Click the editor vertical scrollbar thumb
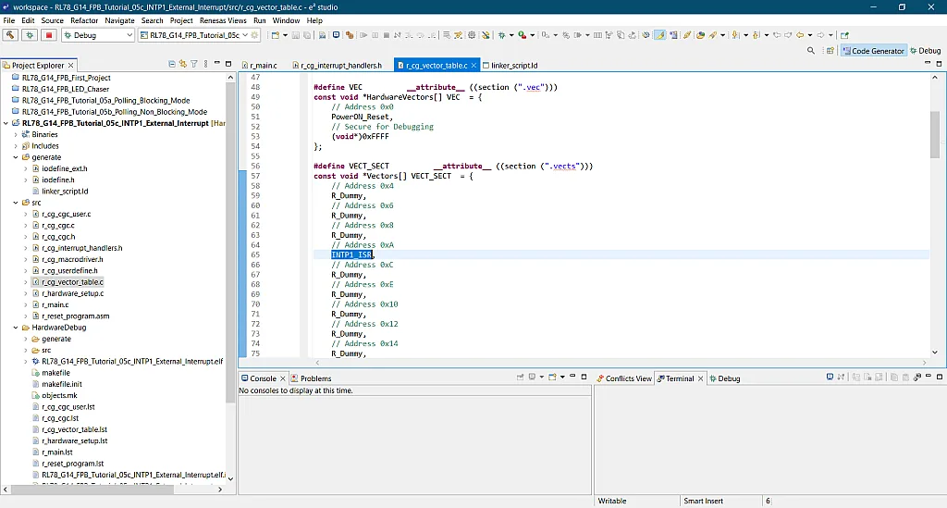Screen dimensions: 947x508 click(934, 134)
